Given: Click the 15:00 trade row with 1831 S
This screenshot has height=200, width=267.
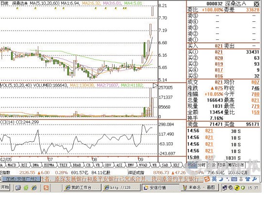Looking at the screenshot, I should (x=214, y=158).
